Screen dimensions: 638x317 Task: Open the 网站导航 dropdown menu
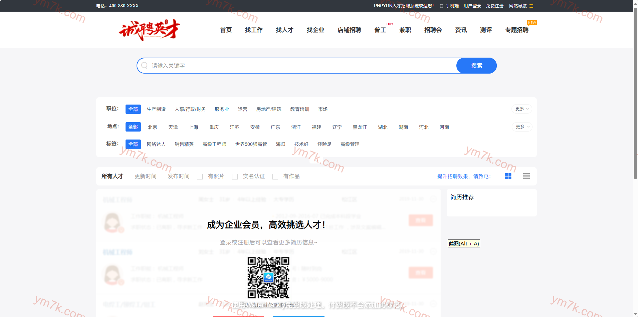pos(517,6)
